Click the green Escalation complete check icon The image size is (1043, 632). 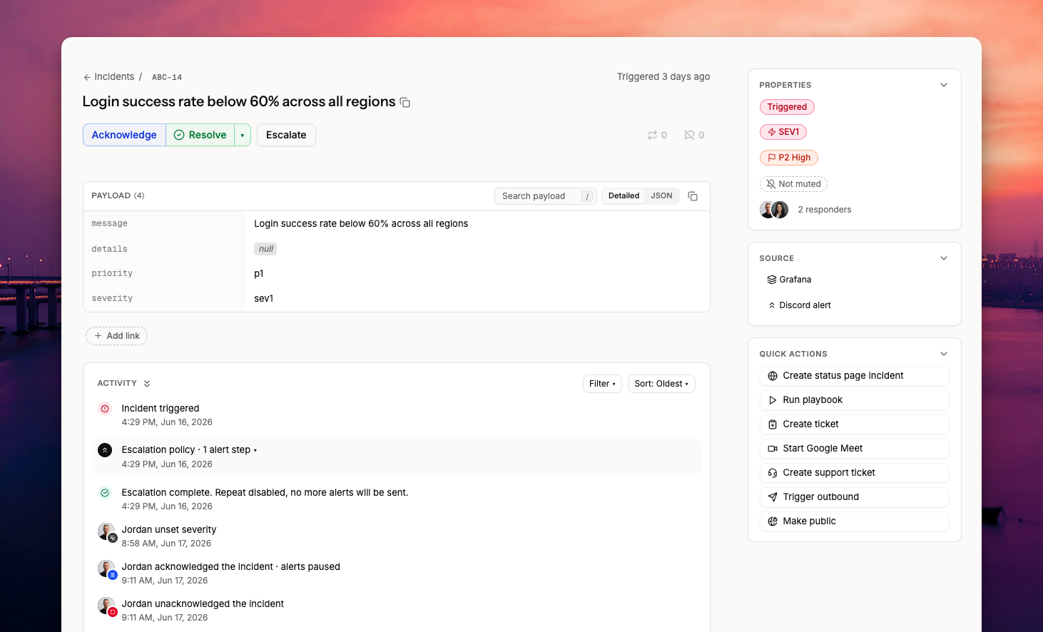point(105,493)
